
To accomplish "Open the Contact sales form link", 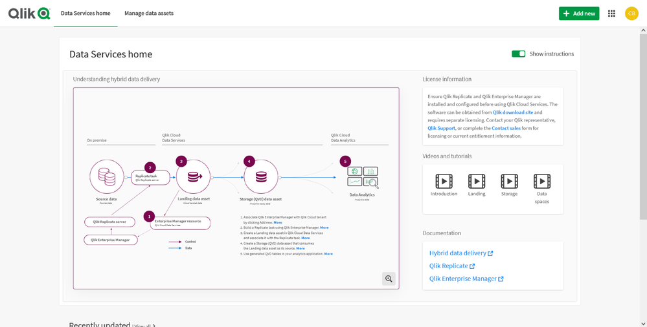I will click(x=506, y=128).
